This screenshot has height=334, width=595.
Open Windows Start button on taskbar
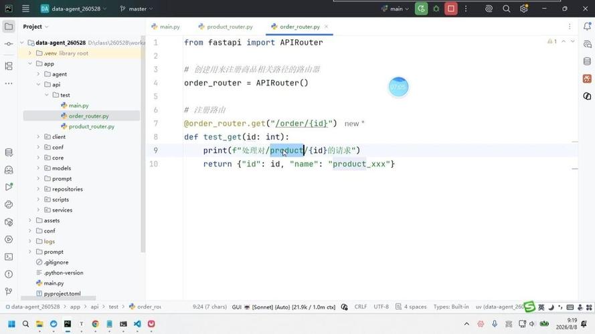pyautogui.click(x=12, y=324)
